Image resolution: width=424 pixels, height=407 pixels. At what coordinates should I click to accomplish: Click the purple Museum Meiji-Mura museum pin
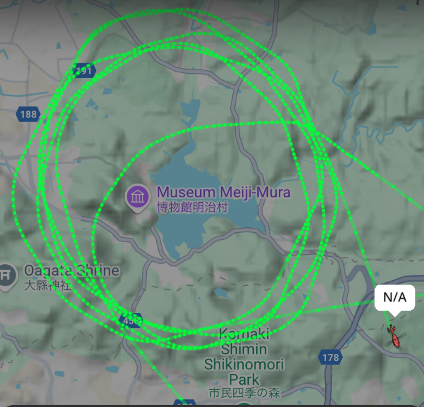pyautogui.click(x=138, y=197)
